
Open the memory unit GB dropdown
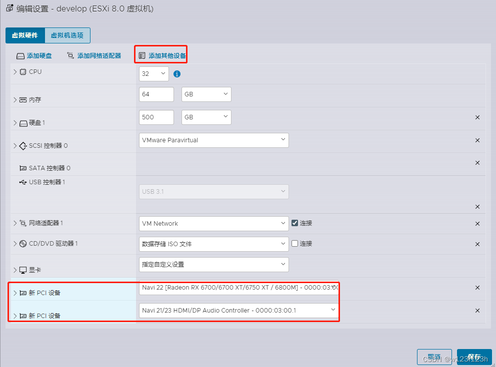click(x=206, y=94)
